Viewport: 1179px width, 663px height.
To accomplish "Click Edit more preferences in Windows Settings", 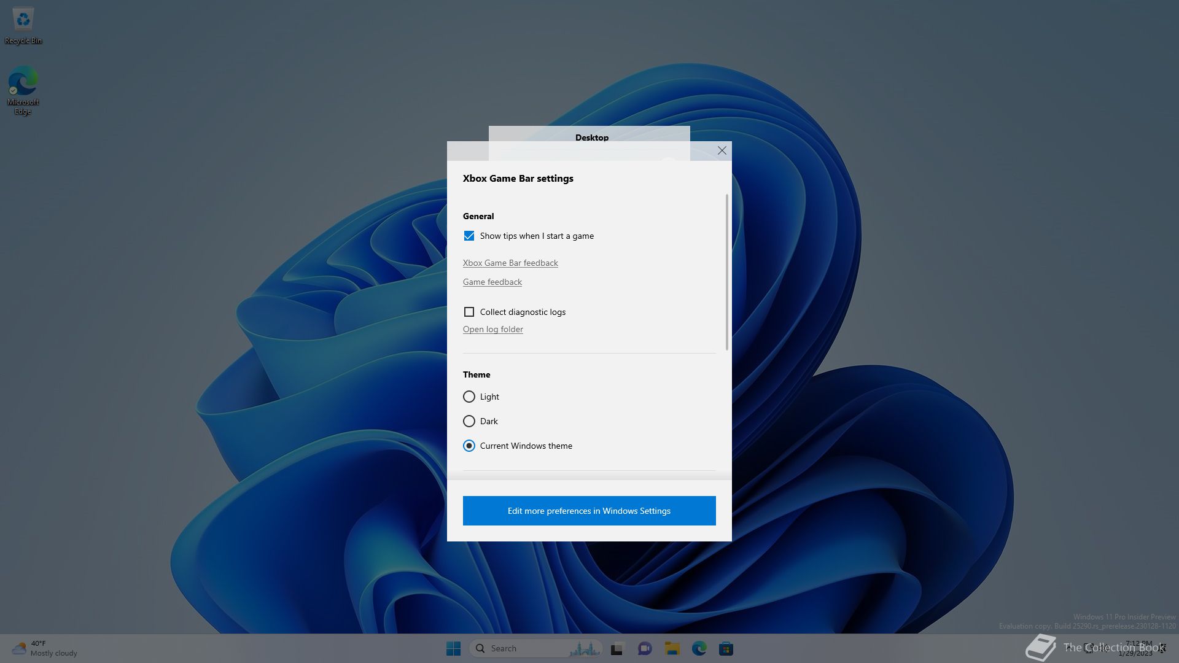I will coord(589,511).
